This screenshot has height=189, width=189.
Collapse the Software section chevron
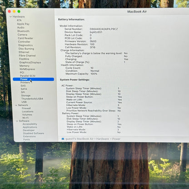17,121
